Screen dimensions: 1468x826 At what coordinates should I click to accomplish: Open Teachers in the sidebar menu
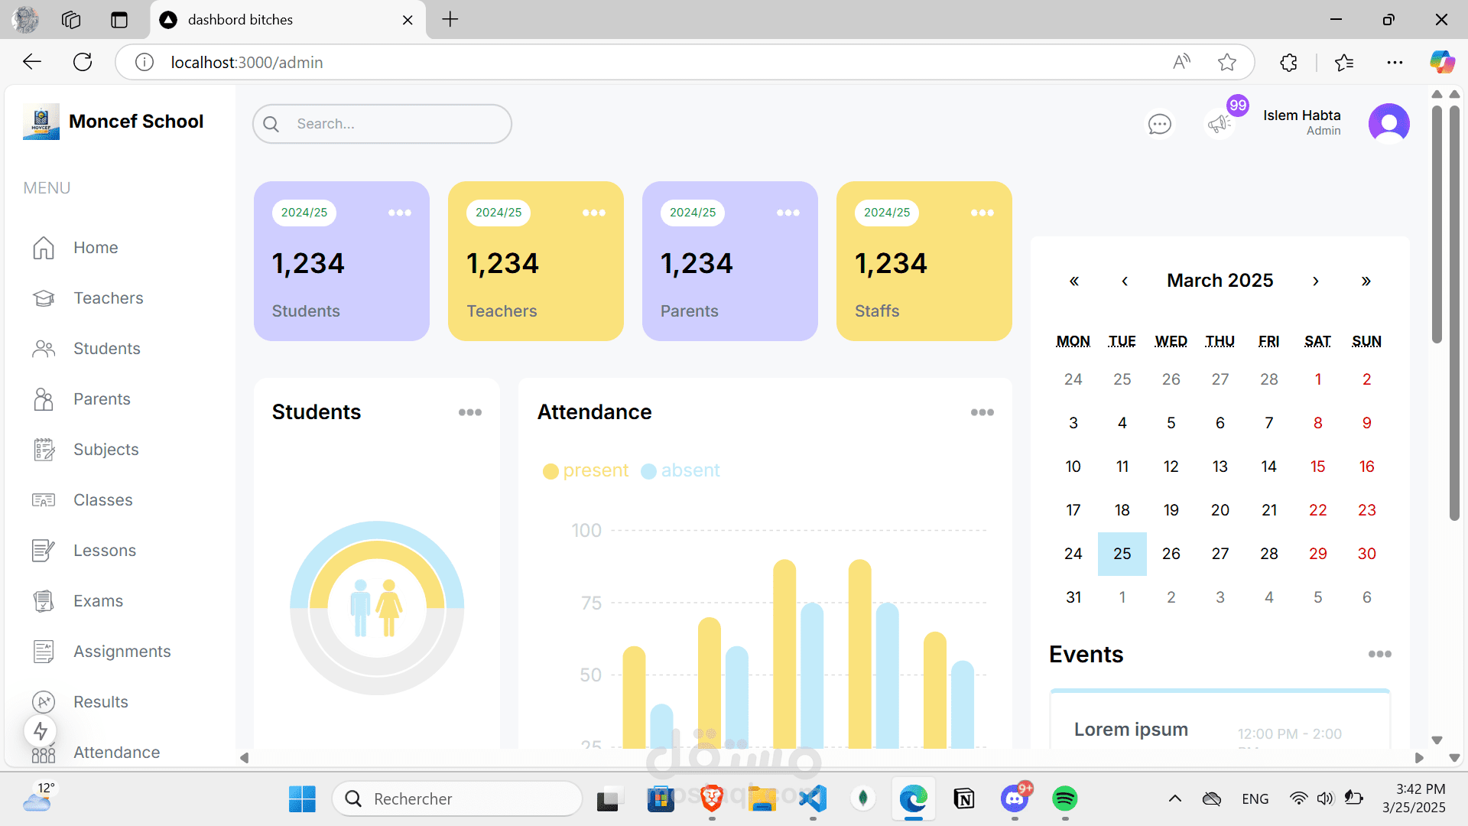point(108,298)
